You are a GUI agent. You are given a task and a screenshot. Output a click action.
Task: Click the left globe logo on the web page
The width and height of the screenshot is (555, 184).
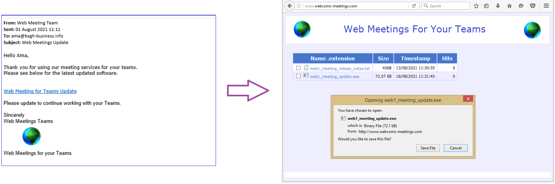pos(302,29)
